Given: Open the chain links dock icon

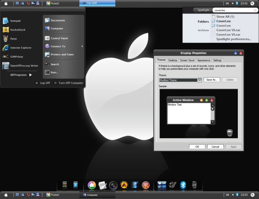Looking at the screenshot, I should [x=173, y=185].
